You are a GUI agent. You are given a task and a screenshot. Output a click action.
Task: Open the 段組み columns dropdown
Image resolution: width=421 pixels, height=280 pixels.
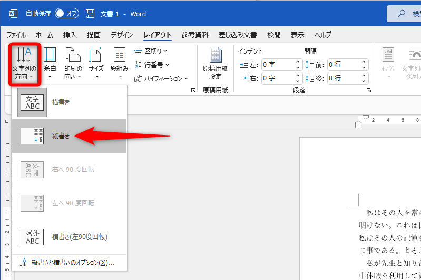[120, 63]
